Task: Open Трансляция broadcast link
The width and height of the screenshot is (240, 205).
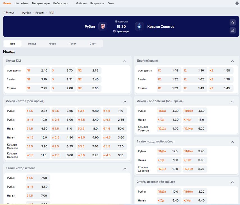Action: click(121, 32)
